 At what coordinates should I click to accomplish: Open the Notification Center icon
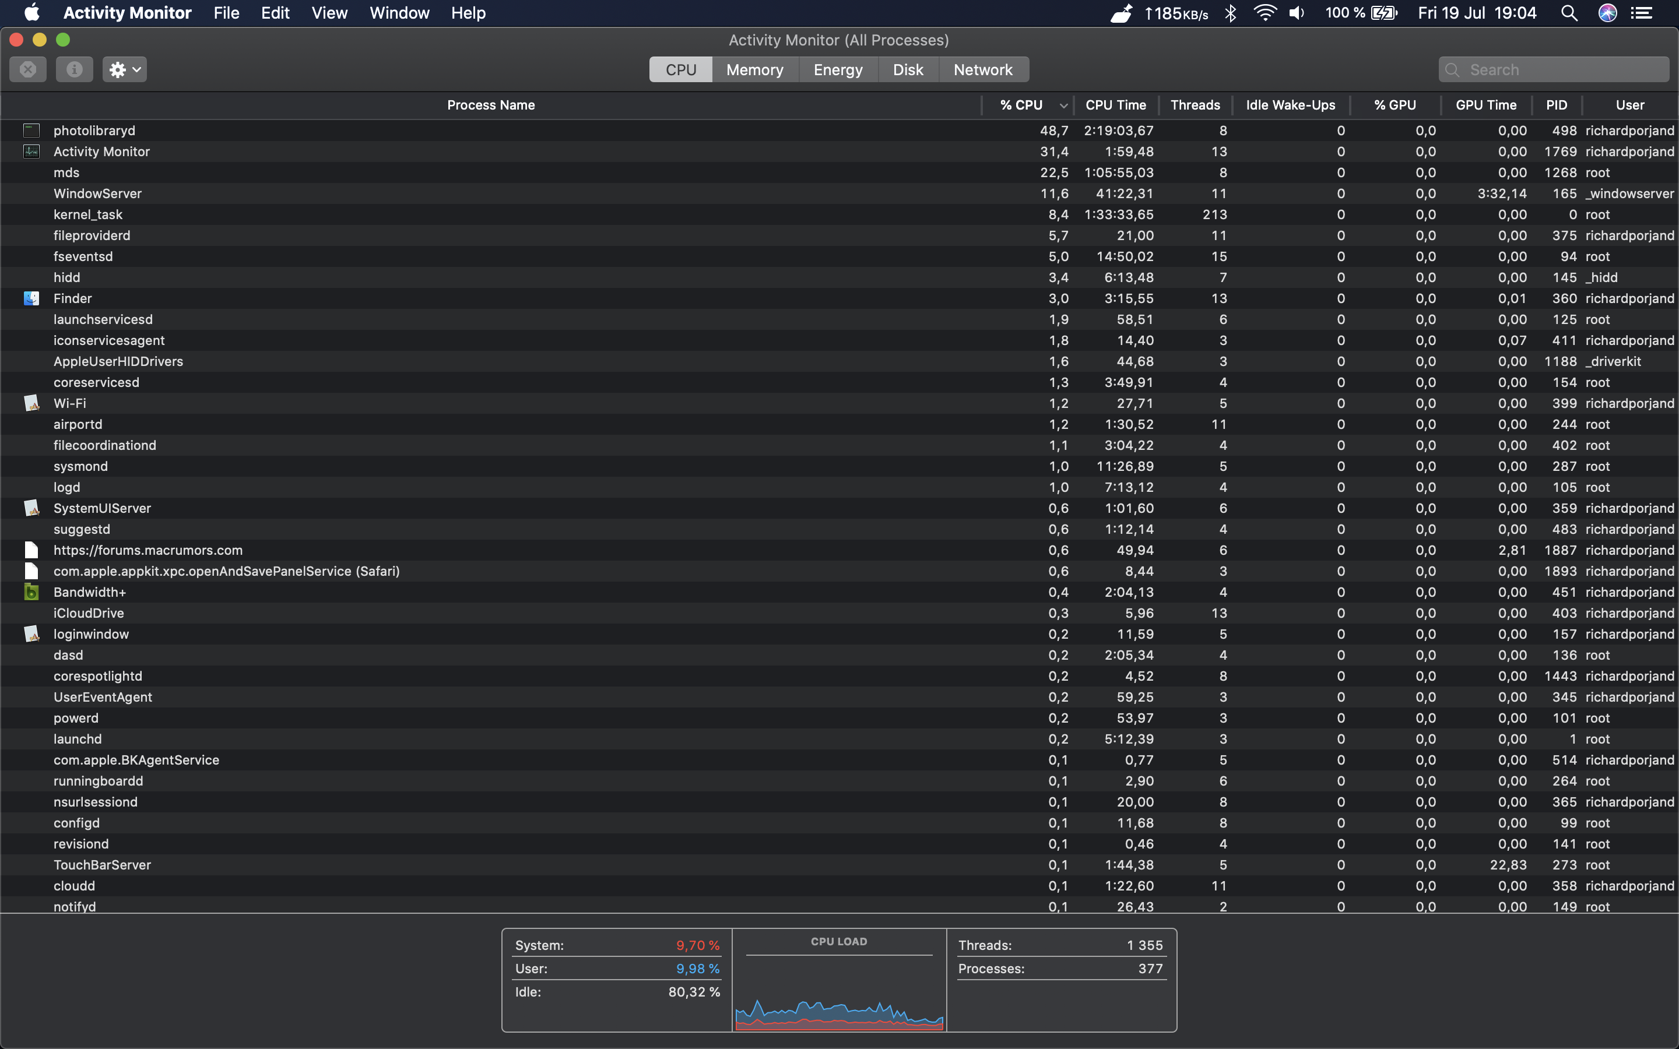click(x=1642, y=13)
